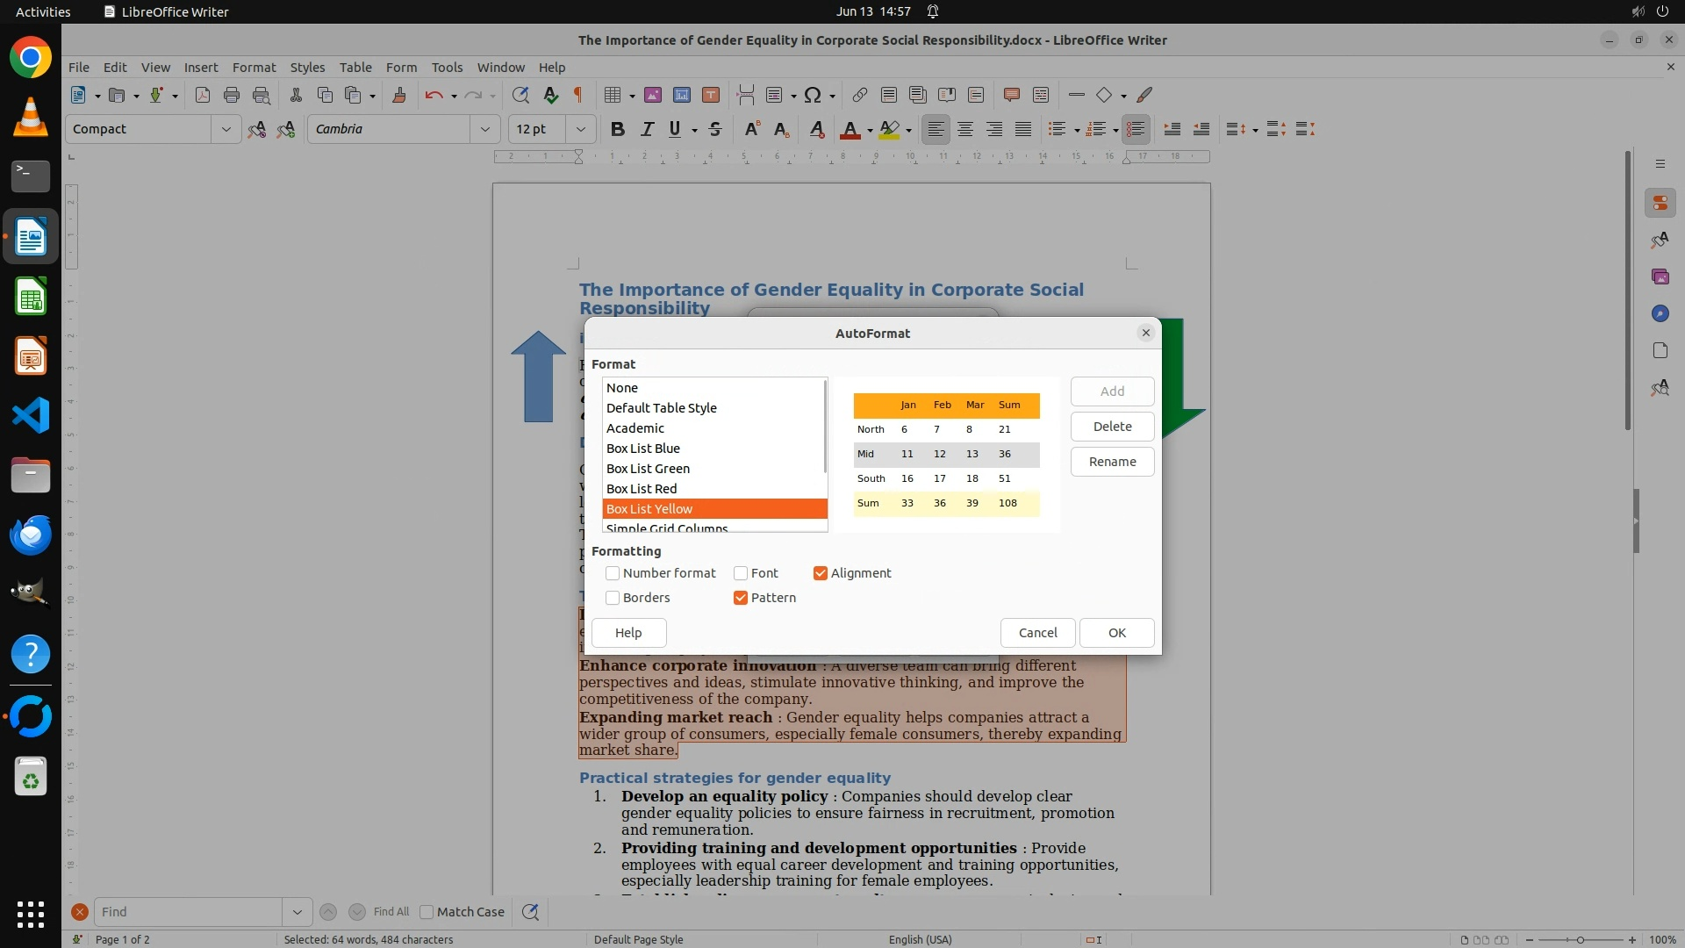Click the Center alignment icon
The height and width of the screenshot is (948, 1685).
(x=965, y=129)
